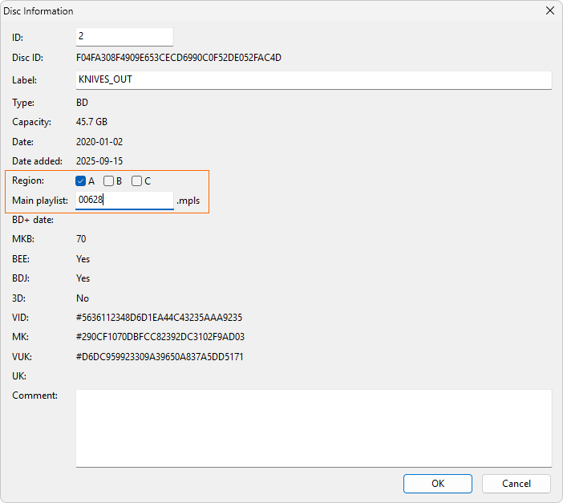
Task: Click the MK key value
Action: coord(160,337)
